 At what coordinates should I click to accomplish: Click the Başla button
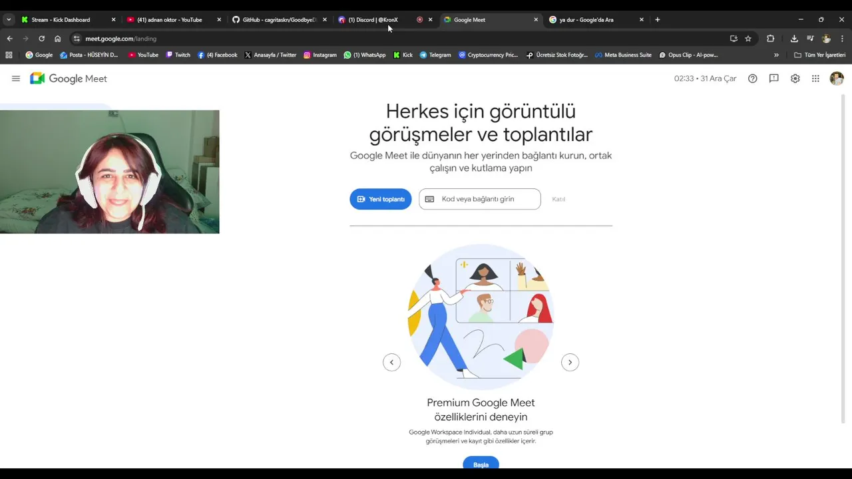point(481,464)
